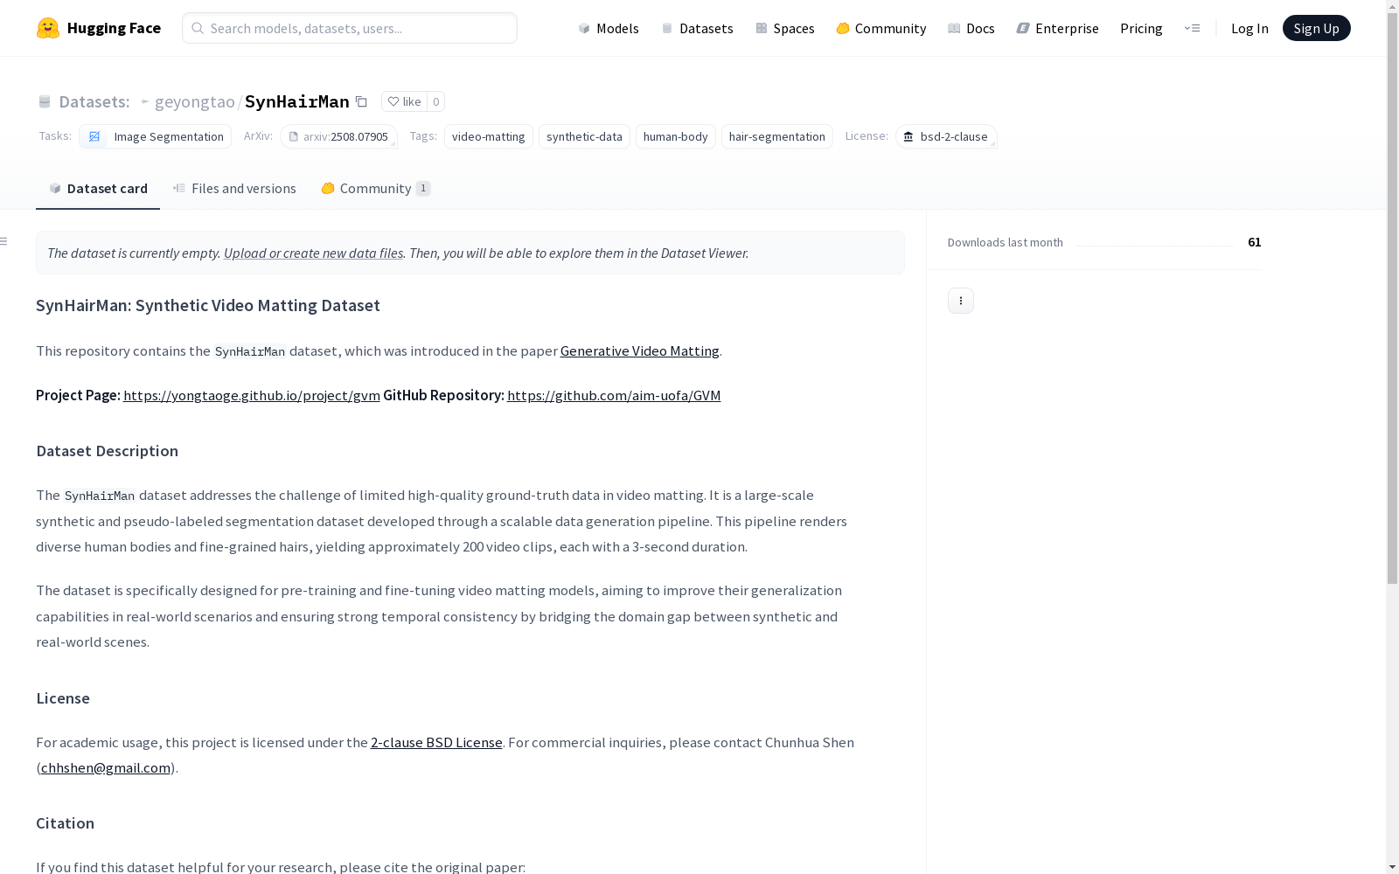Open the Models page
The height and width of the screenshot is (874, 1399).
(x=609, y=28)
